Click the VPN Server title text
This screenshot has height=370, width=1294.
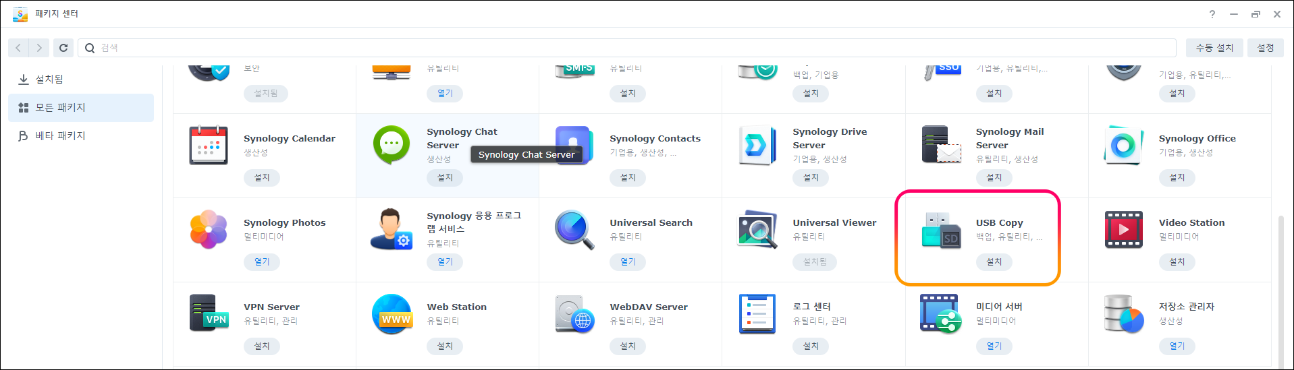pos(271,307)
